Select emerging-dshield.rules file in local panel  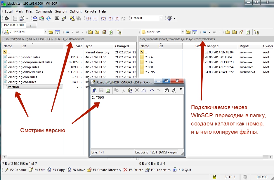point(25,72)
